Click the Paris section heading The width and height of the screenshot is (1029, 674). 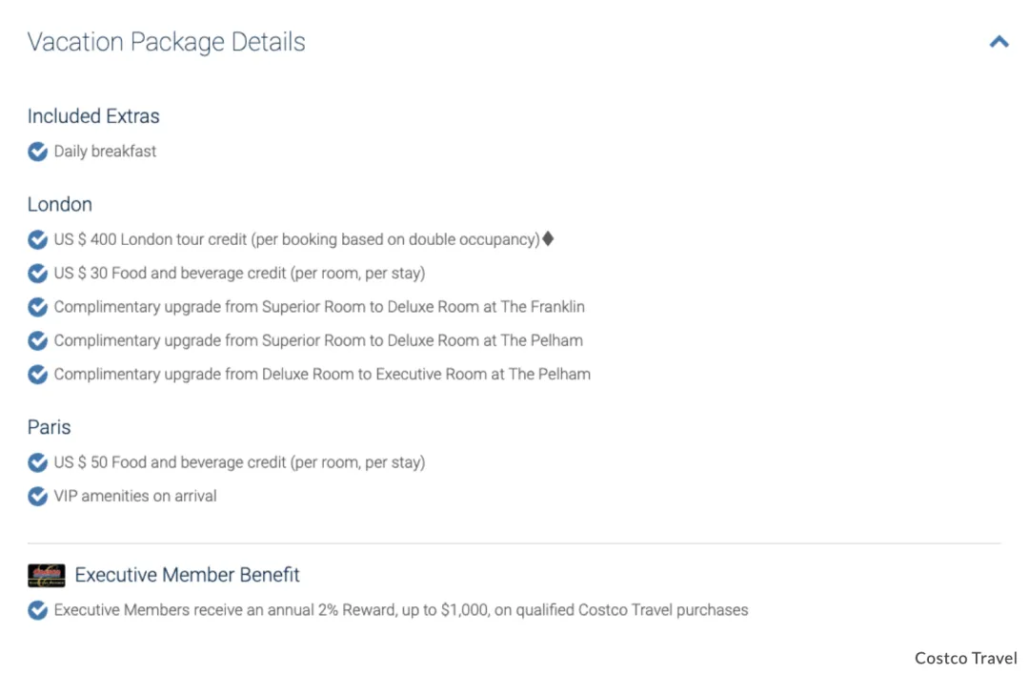point(50,427)
